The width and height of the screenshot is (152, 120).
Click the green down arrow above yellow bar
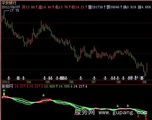point(4,90)
